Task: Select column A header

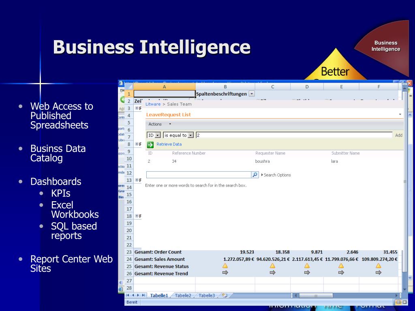Action: (165, 87)
